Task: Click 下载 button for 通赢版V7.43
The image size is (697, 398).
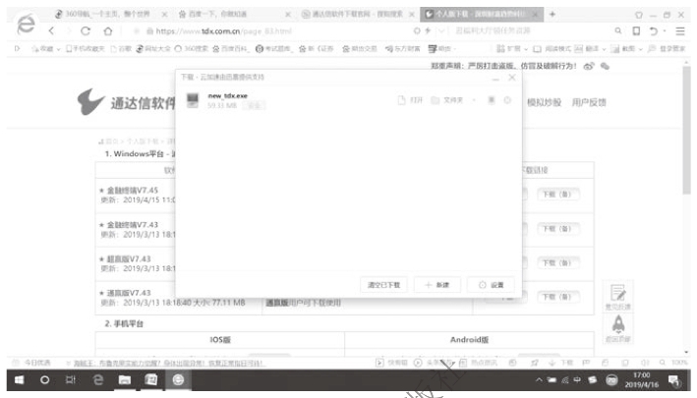Action: (557, 297)
